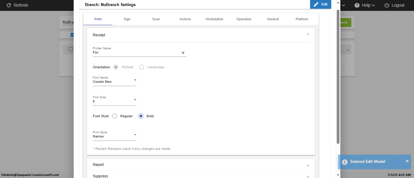The width and height of the screenshot is (414, 178).
Task: Collapse the Receipt section chevron
Action: click(308, 35)
